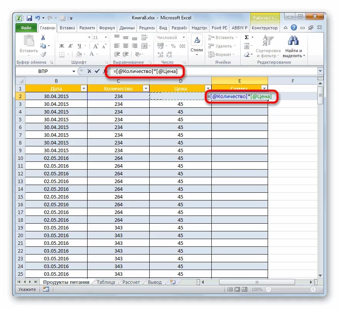Click the Clear eraser icon
339x309 pixels.
click(x=247, y=54)
